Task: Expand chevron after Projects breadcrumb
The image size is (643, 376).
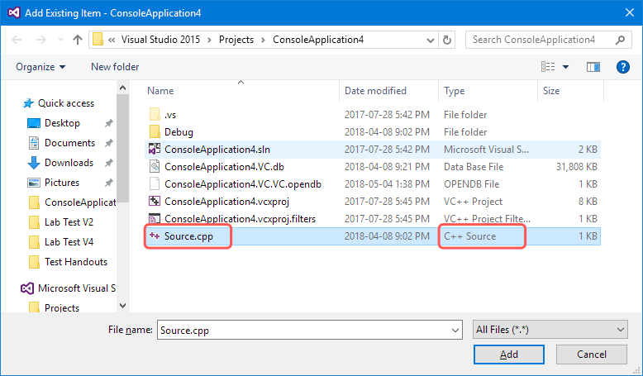Action: 264,40
